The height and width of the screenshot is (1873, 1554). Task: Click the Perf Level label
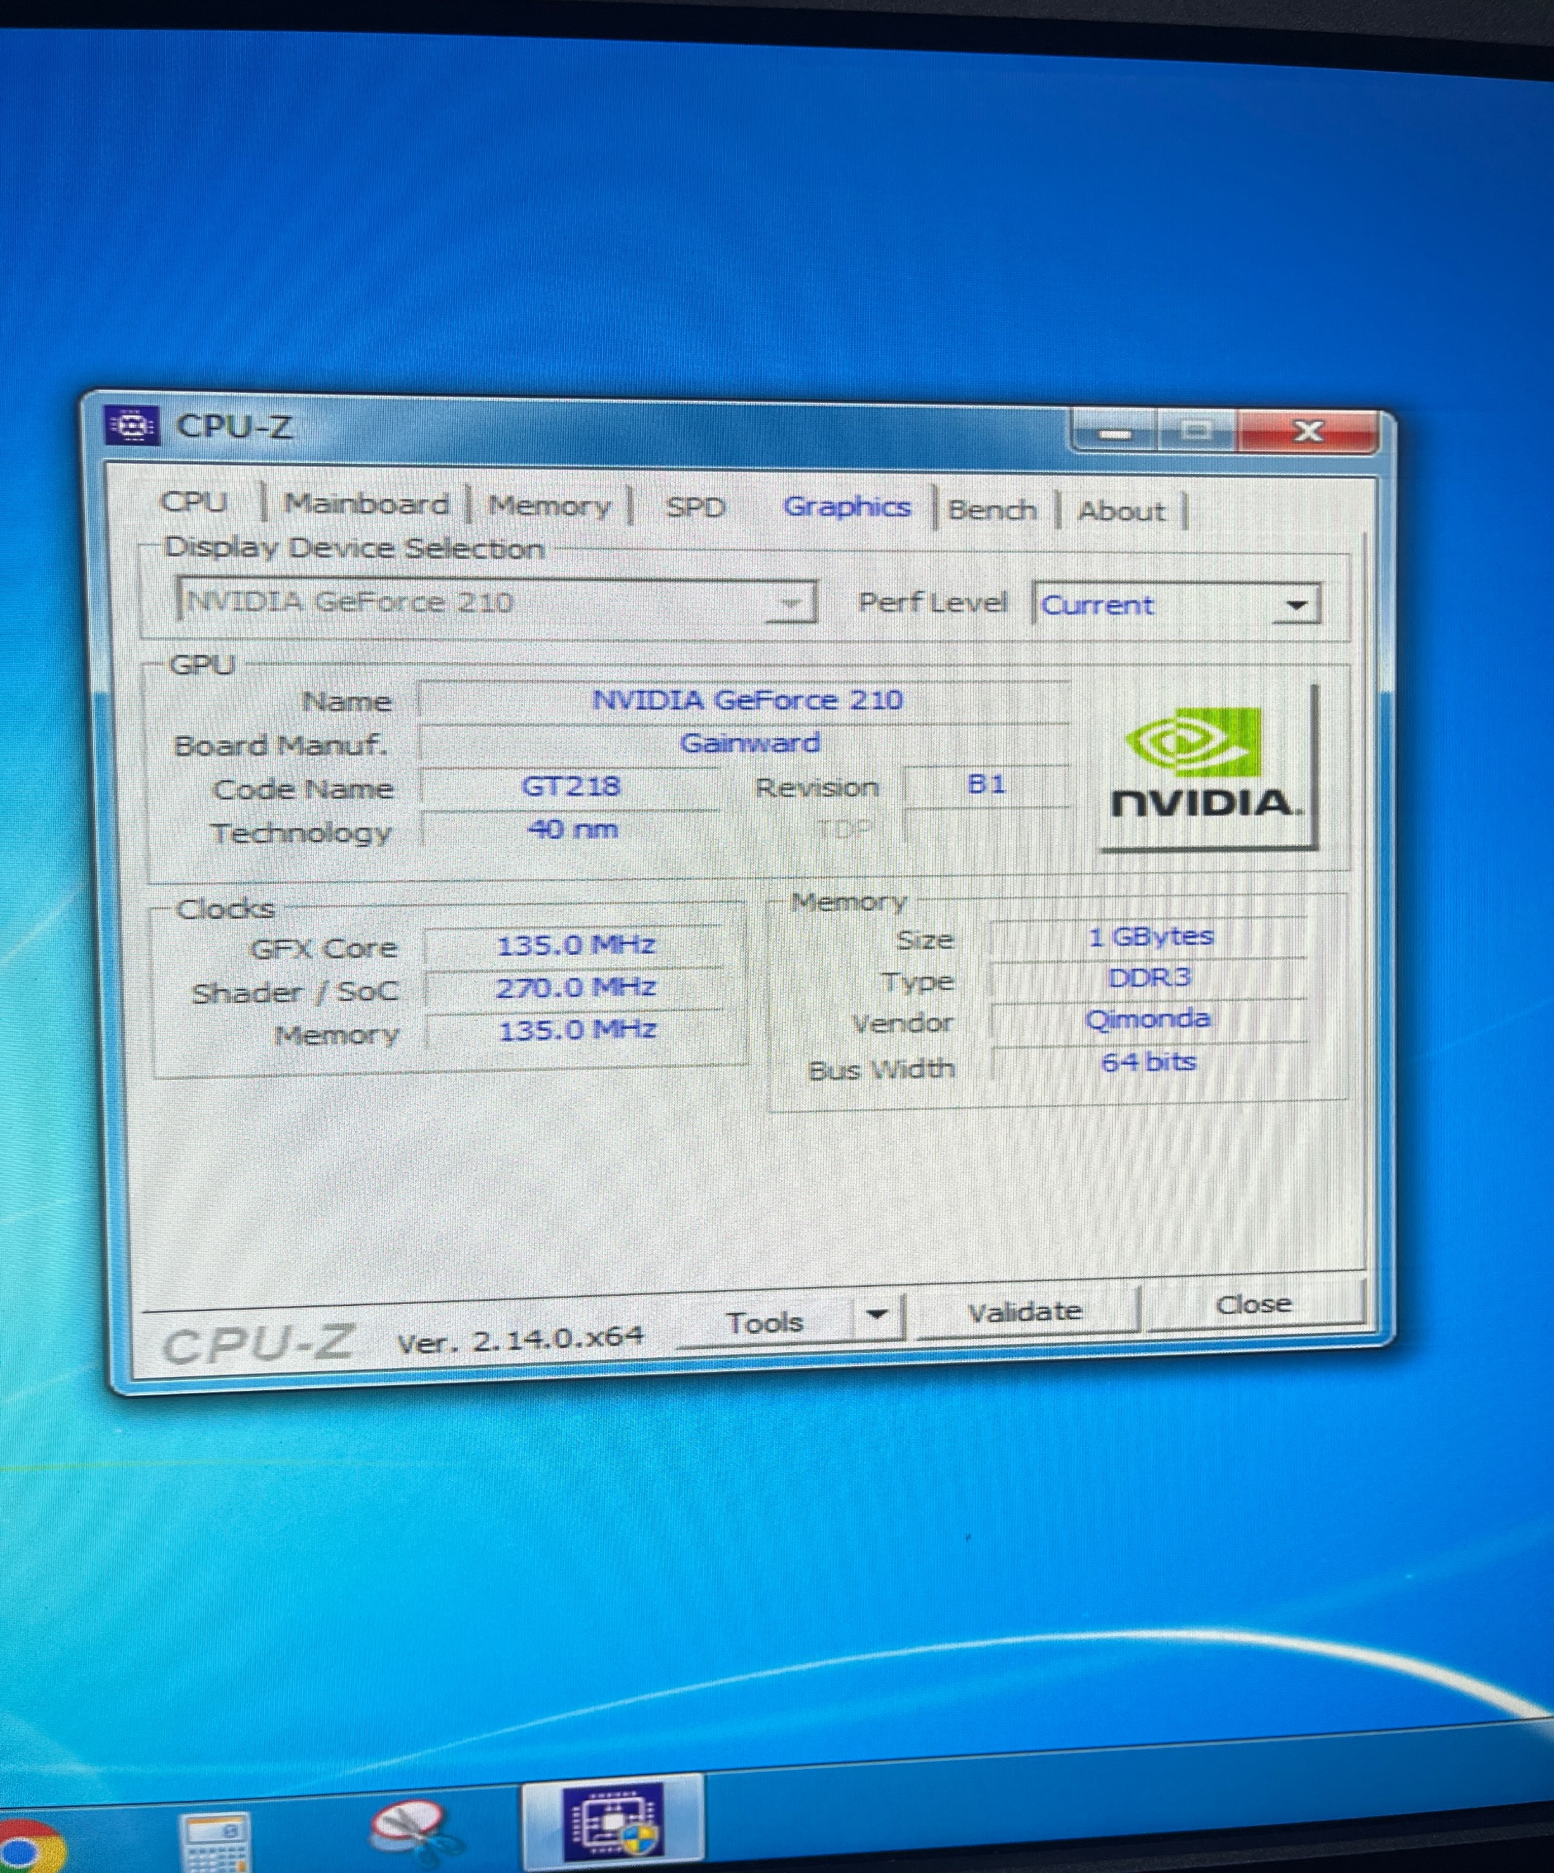pyautogui.click(x=932, y=602)
